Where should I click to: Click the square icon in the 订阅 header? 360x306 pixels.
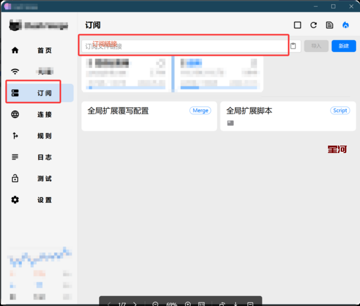coord(297,25)
